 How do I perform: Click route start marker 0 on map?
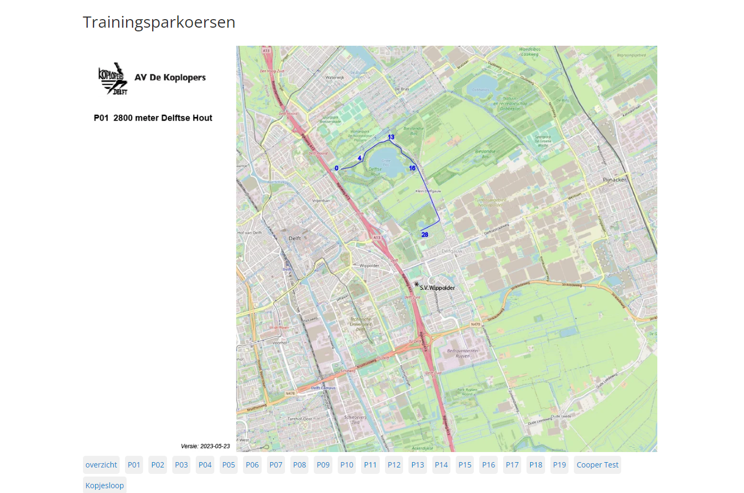[x=337, y=169]
